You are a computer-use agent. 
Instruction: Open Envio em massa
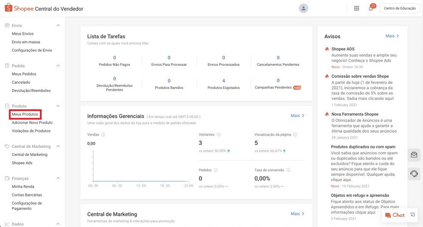coord(26,42)
